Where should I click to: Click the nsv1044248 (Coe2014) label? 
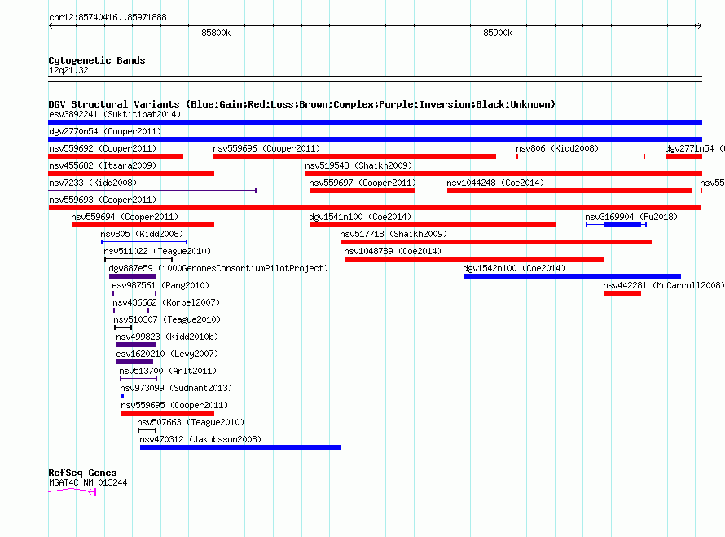pyautogui.click(x=495, y=183)
